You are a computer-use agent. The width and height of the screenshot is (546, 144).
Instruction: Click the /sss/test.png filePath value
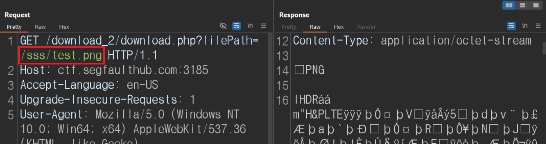click(61, 56)
